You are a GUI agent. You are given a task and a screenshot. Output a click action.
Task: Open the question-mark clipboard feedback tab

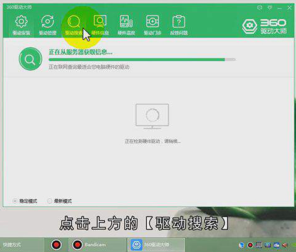(x=178, y=25)
